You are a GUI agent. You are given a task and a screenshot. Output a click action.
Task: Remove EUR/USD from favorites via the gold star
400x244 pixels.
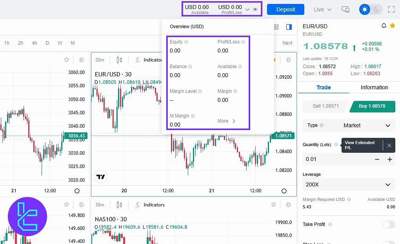tap(393, 26)
